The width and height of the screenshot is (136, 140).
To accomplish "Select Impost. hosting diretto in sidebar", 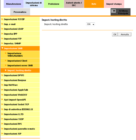I will coord(20,70).
